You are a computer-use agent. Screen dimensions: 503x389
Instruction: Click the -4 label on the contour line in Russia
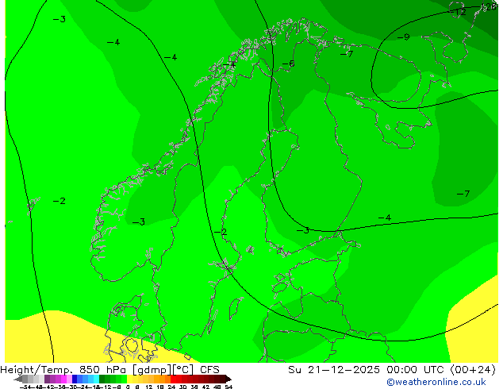pos(385,218)
